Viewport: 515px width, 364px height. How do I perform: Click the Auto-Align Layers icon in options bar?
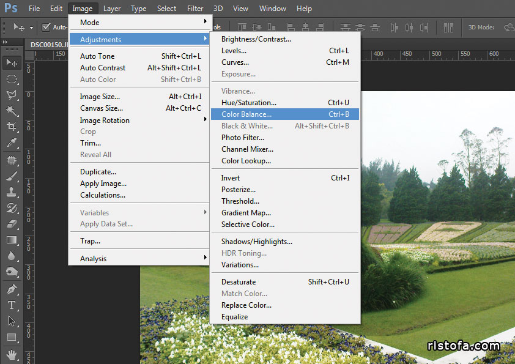click(x=448, y=28)
